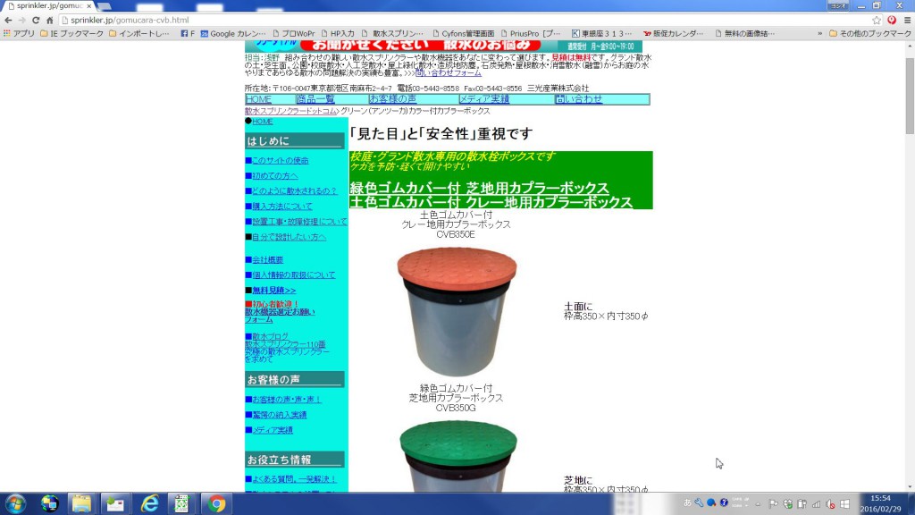Click the page vertical scrollbar thumb
The width and height of the screenshot is (915, 515).
click(x=910, y=96)
